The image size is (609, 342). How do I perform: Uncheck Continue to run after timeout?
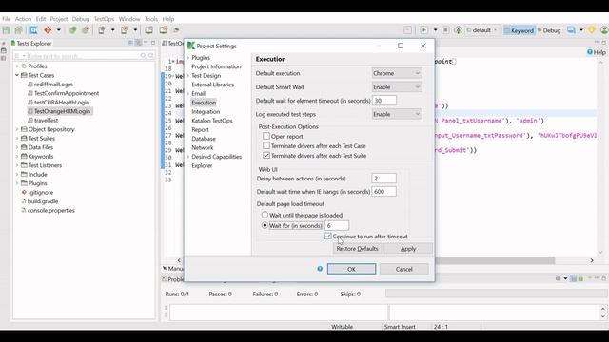tap(327, 237)
